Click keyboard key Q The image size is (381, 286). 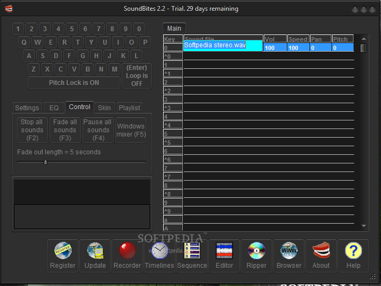tap(24, 42)
